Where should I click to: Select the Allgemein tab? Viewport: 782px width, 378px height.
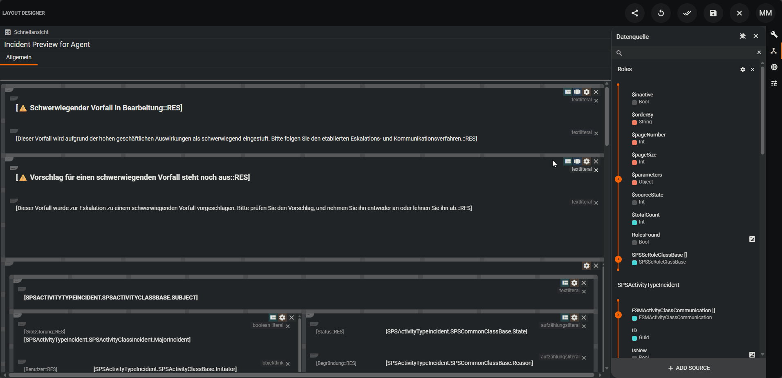19,58
